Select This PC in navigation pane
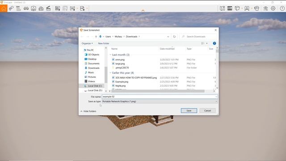The width and height of the screenshot is (286, 161). (x=88, y=50)
